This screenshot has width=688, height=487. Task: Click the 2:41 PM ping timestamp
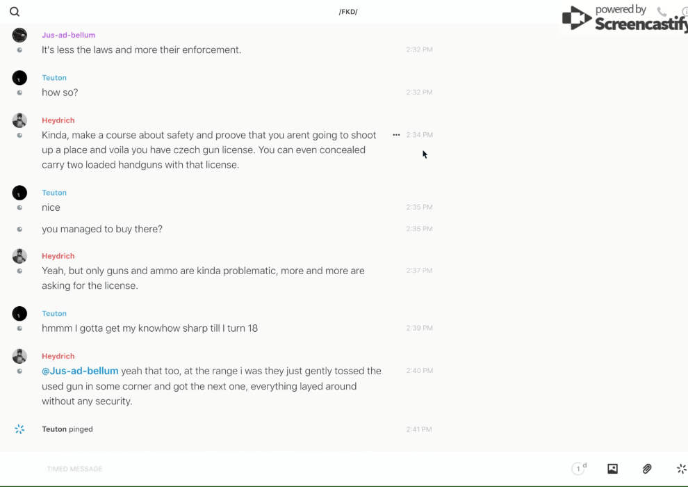419,429
